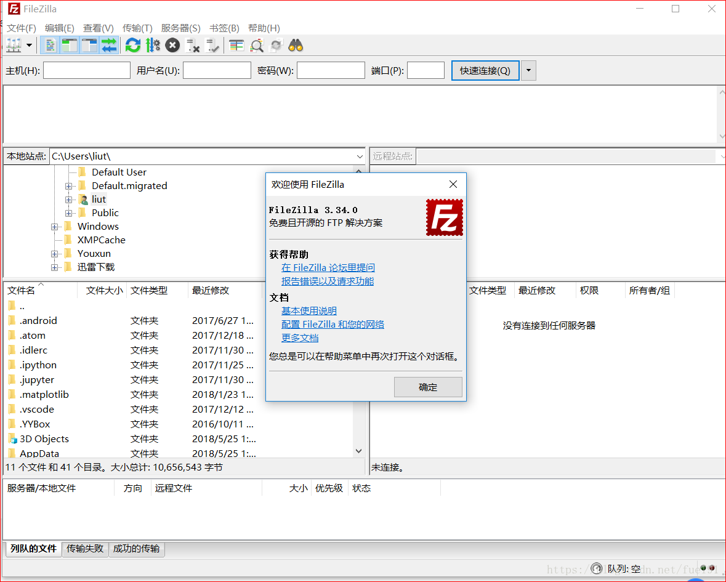Click the 报告错误以及请求功能 link
Viewport: 726px width, 582px height.
pyautogui.click(x=328, y=281)
